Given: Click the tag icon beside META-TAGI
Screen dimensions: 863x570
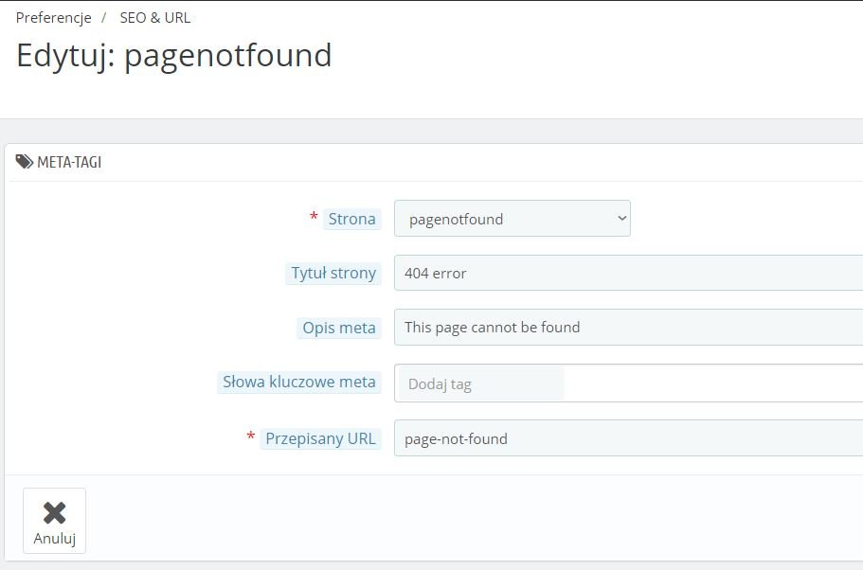Looking at the screenshot, I should pyautogui.click(x=25, y=162).
